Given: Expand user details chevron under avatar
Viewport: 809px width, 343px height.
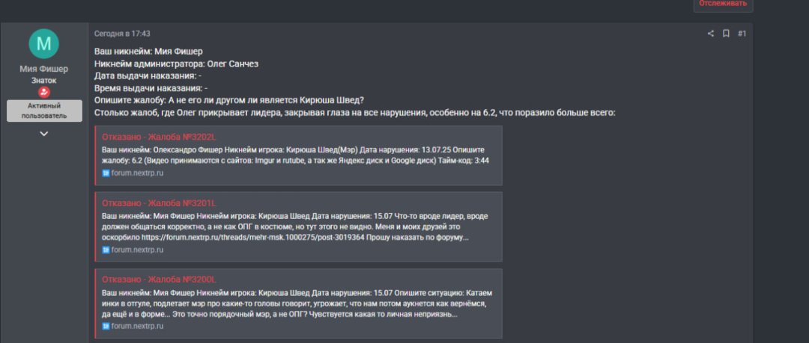Looking at the screenshot, I should [x=43, y=134].
